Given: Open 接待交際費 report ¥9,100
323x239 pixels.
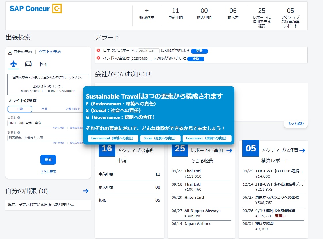Looking at the screenshot, I should [273, 226].
